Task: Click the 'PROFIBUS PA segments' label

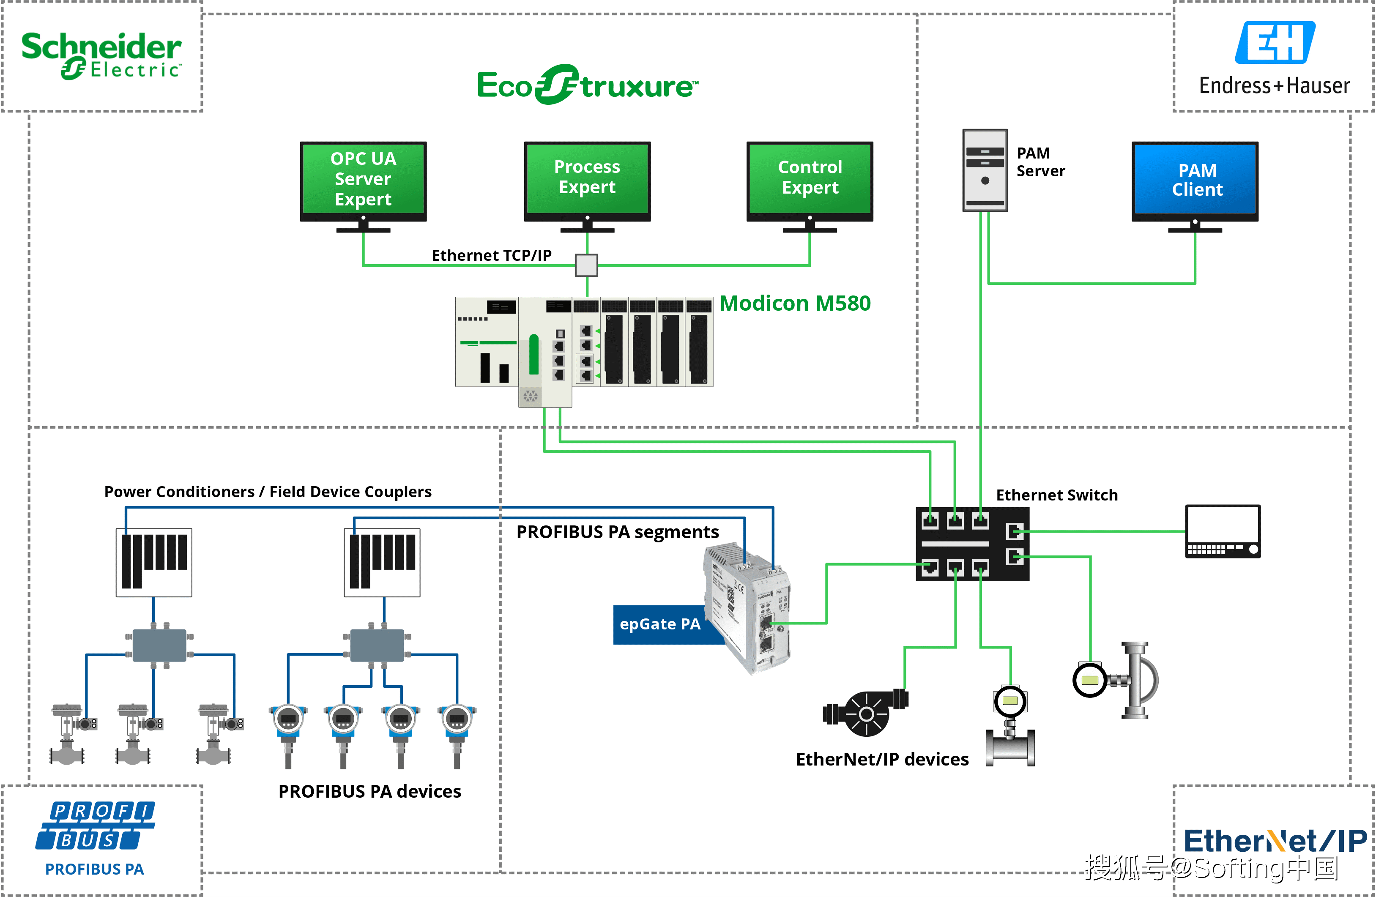Action: [x=618, y=532]
